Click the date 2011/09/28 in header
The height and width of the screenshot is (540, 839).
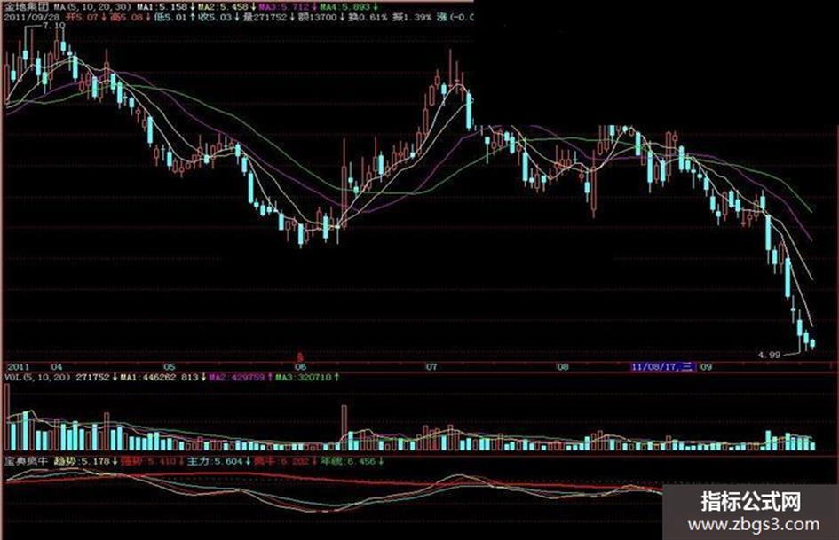coord(31,17)
